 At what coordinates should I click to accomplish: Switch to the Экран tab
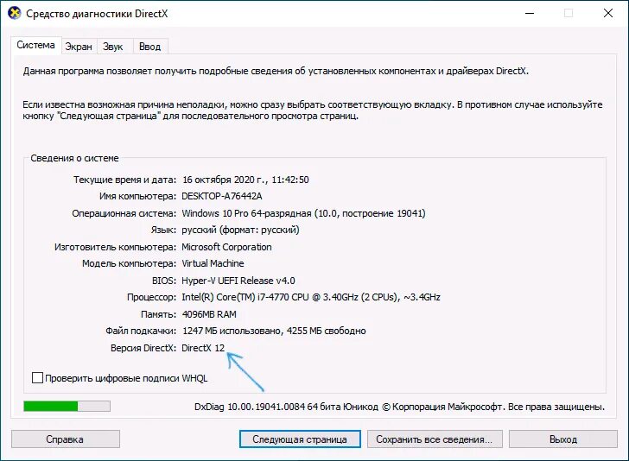79,47
